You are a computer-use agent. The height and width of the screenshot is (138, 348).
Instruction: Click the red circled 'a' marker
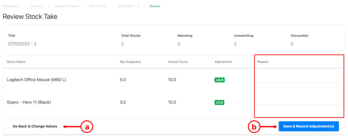pyautogui.click(x=87, y=127)
